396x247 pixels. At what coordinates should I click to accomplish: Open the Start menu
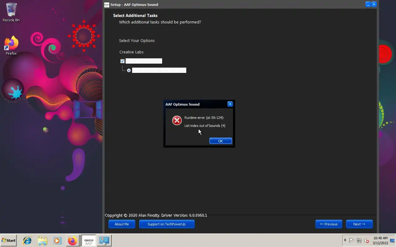click(8, 241)
